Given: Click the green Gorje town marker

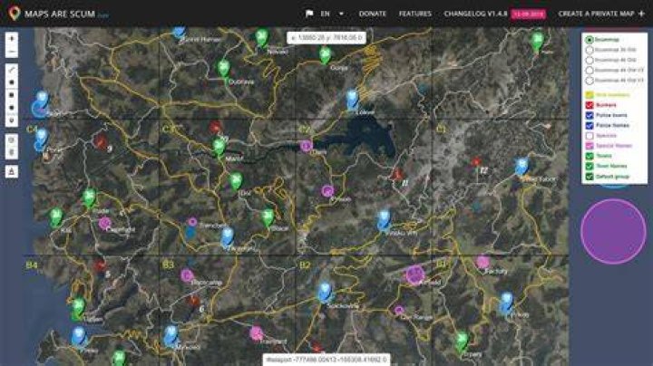Looking at the screenshot, I should pyautogui.click(x=326, y=54).
